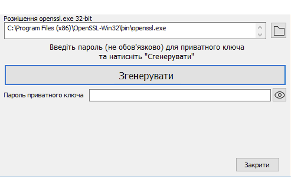This screenshot has width=291, height=177.
Task: Click the Закрити button
Action: (257, 164)
